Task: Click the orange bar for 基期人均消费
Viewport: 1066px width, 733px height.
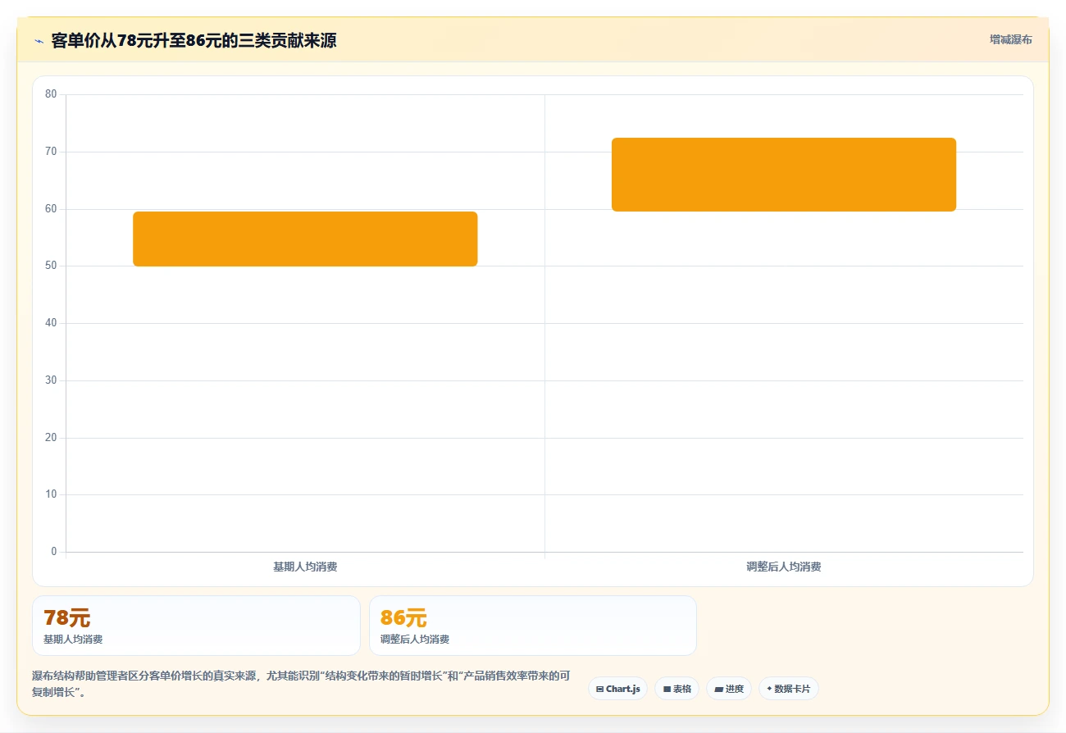Action: pyautogui.click(x=305, y=239)
